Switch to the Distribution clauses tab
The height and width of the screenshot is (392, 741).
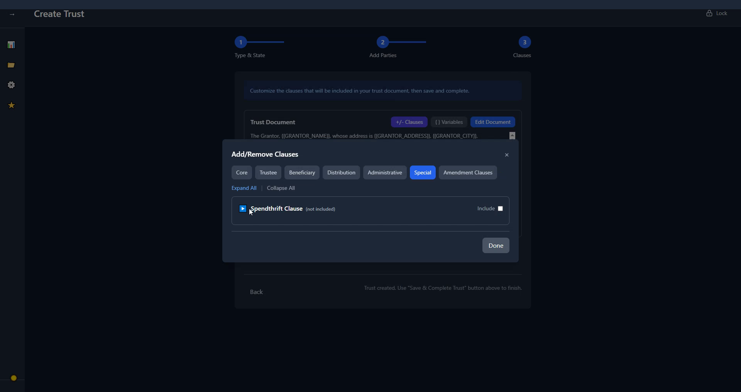(x=341, y=172)
